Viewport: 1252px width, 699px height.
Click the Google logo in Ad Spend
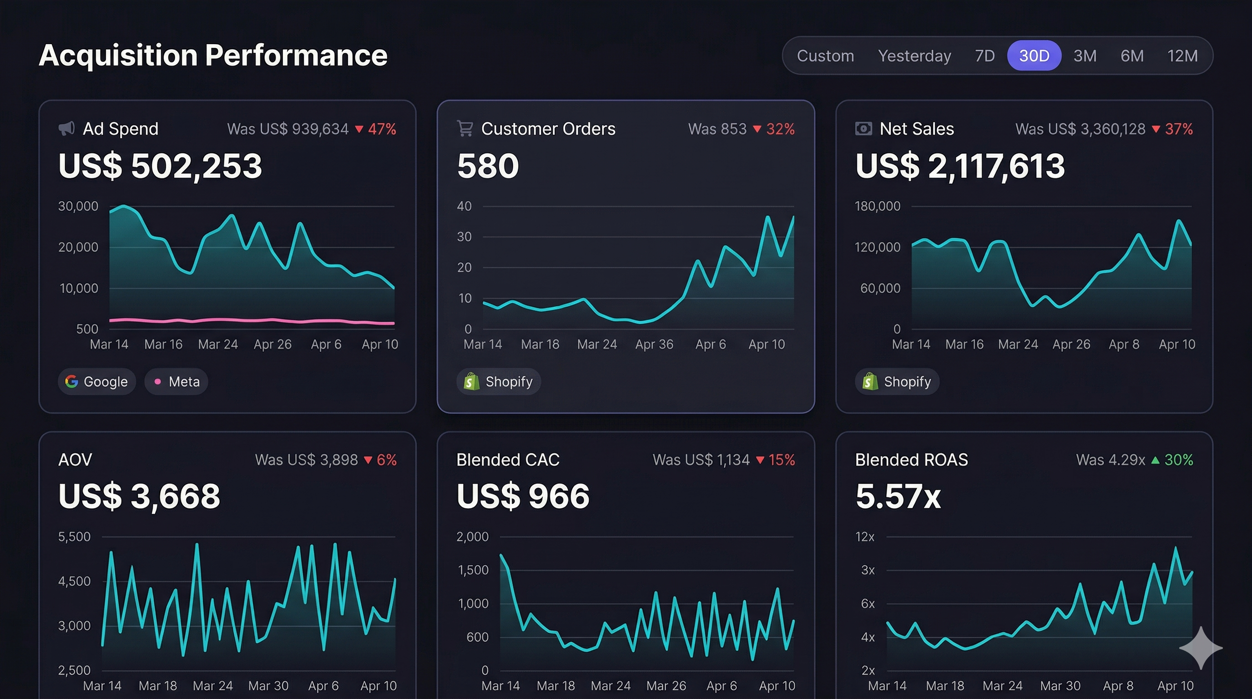(71, 381)
